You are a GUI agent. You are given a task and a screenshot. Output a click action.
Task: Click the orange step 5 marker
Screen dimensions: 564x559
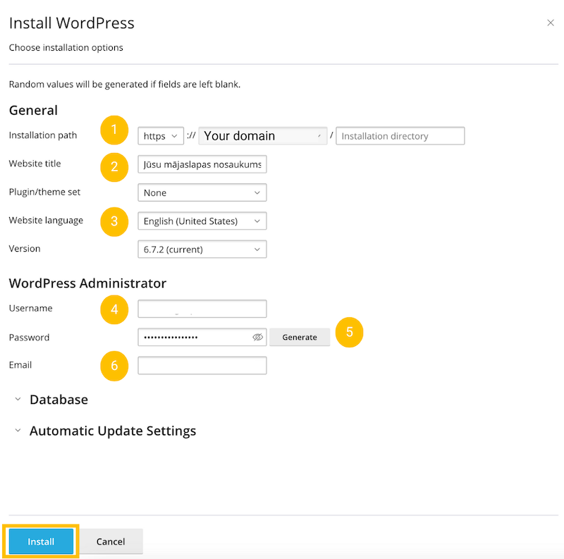[350, 332]
